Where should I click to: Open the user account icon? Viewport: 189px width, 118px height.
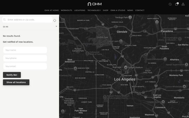tap(183, 4)
